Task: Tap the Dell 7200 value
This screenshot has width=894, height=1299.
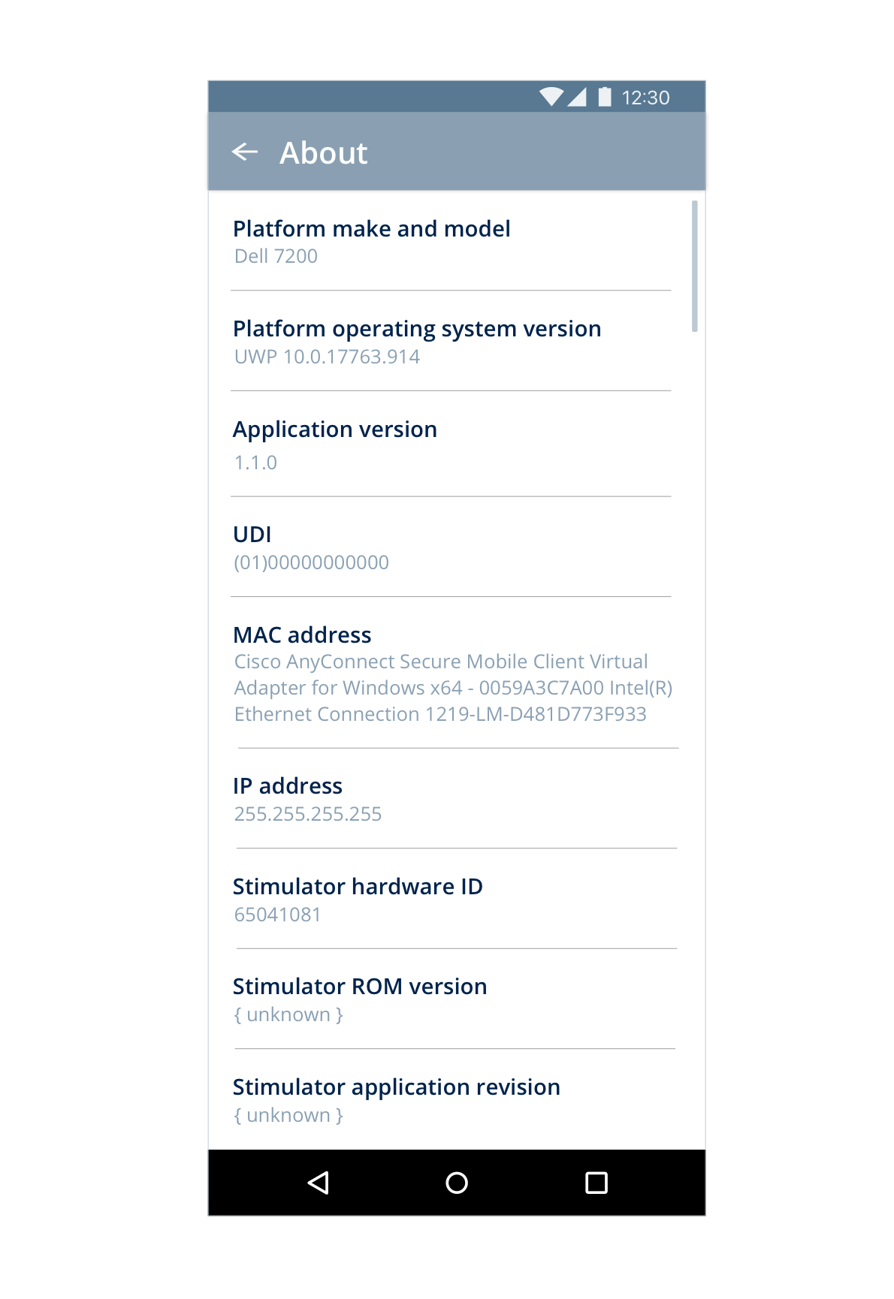Action: click(x=276, y=257)
